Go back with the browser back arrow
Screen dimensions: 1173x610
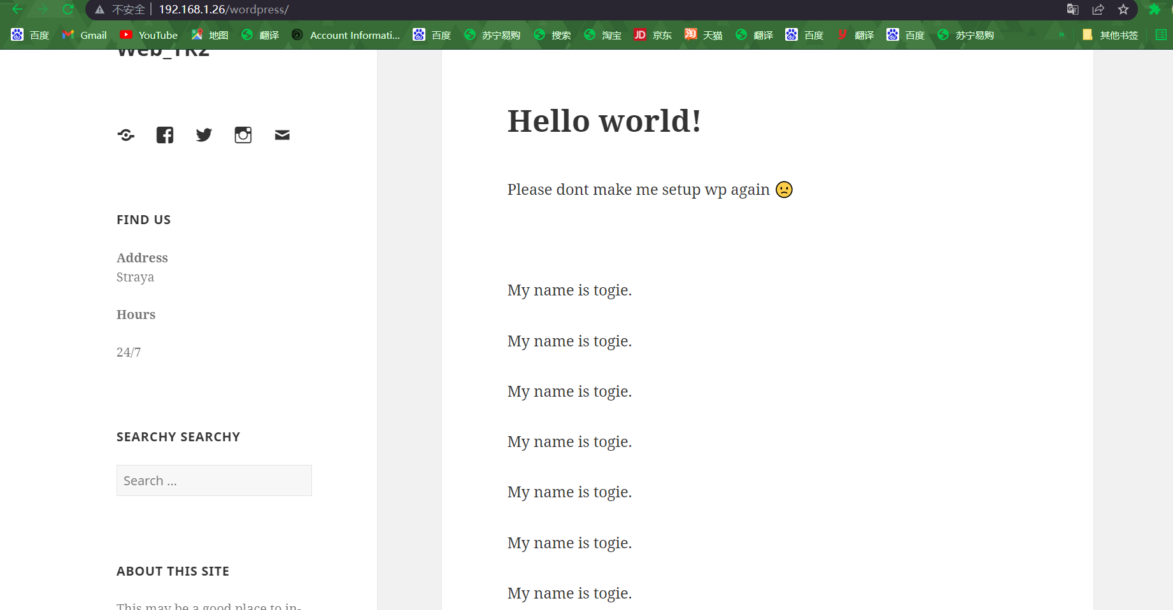[18, 10]
